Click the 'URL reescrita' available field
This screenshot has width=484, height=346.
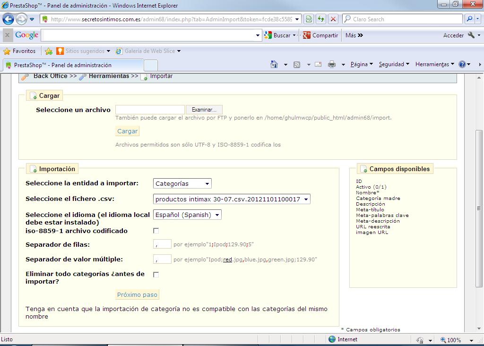pos(373,226)
